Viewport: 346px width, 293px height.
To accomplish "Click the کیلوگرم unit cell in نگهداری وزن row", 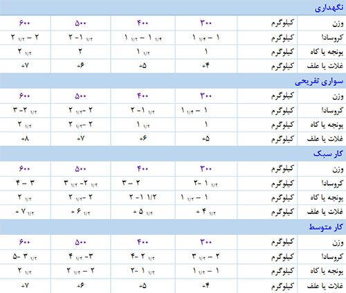I will [x=282, y=23].
